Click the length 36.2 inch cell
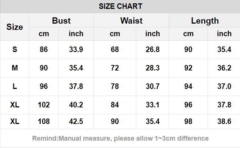The image size is (240, 148). click(x=224, y=68)
